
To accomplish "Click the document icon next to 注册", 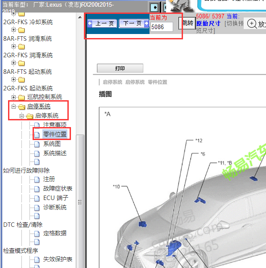I will coord(37,179).
